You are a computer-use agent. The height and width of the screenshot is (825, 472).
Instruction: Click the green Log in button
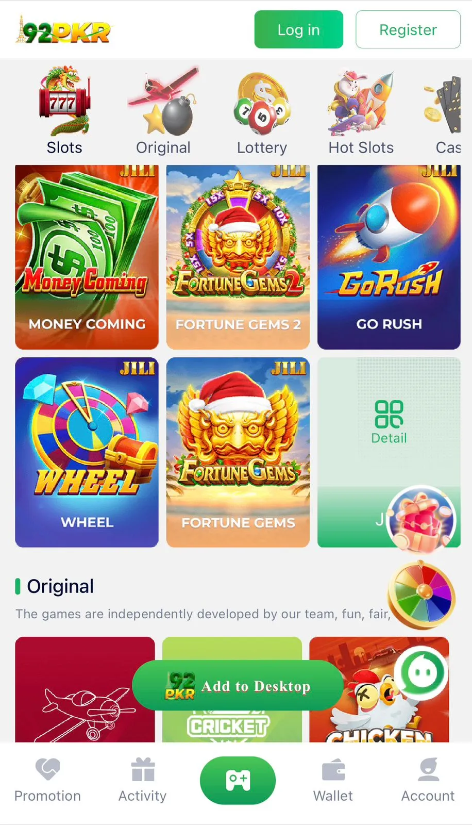click(x=299, y=29)
